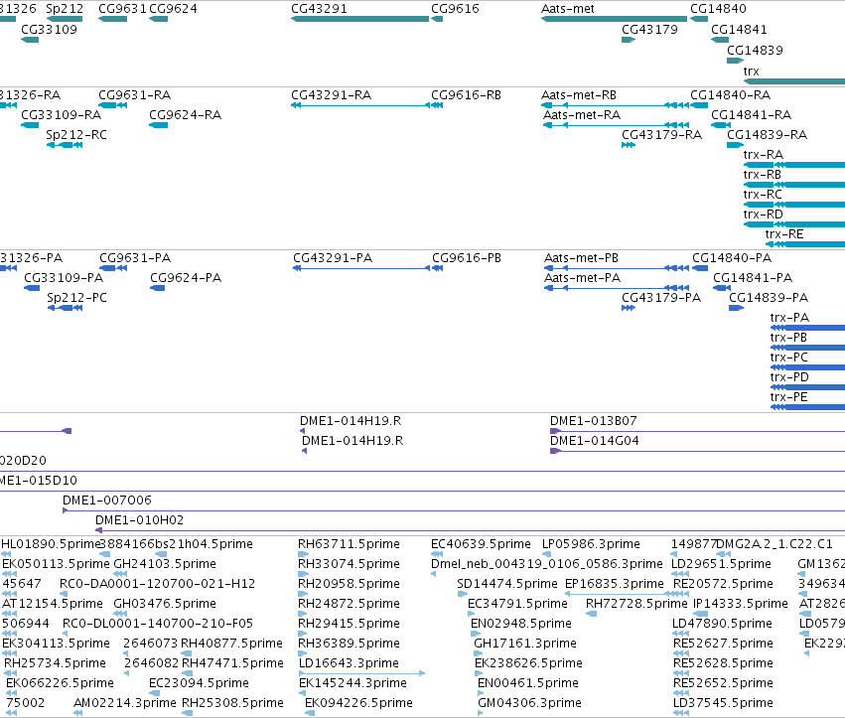This screenshot has width=845, height=718.
Task: Click the Aats-met-RB transcript label
Action: point(579,95)
